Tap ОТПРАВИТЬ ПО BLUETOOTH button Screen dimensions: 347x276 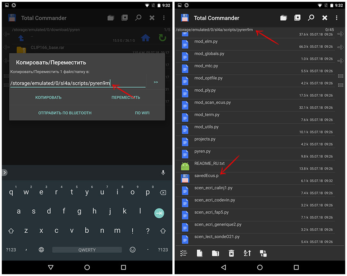click(x=65, y=113)
